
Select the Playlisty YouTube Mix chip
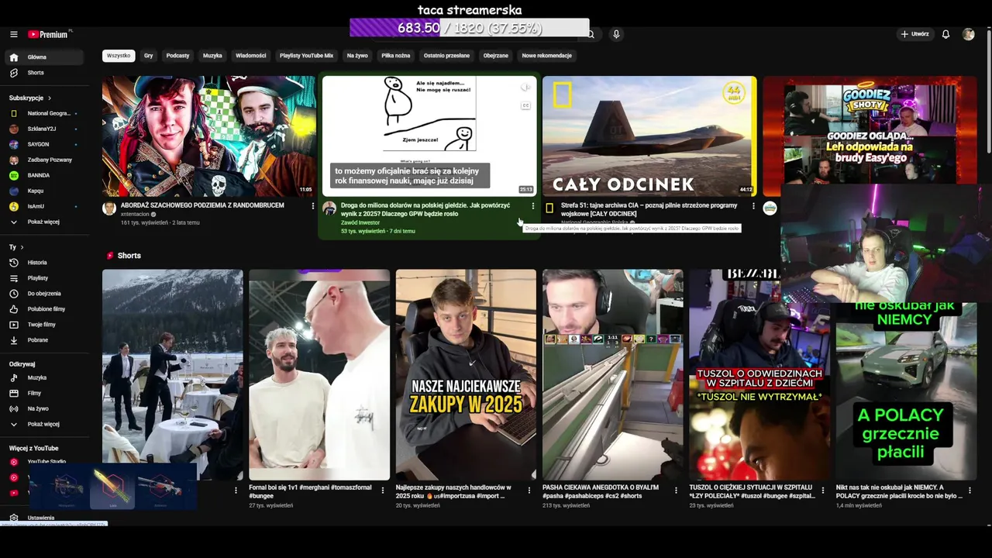click(x=306, y=56)
